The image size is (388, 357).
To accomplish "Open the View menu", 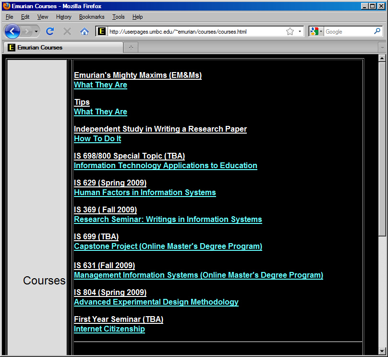I will point(43,17).
